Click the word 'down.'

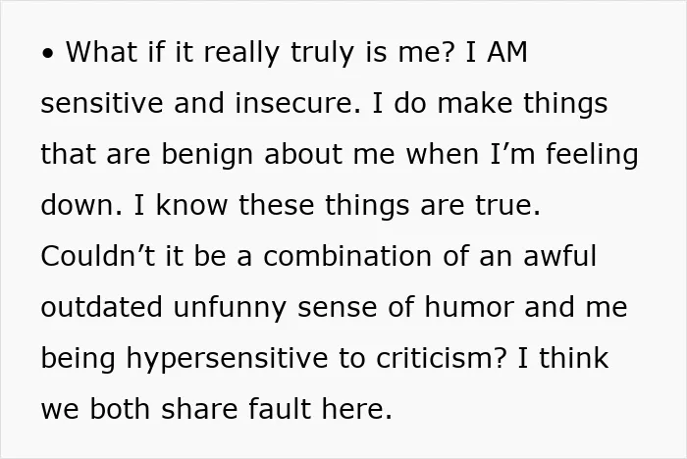point(81,205)
